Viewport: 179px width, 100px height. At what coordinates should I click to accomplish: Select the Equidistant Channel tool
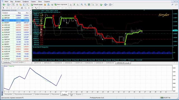click(22, 8)
